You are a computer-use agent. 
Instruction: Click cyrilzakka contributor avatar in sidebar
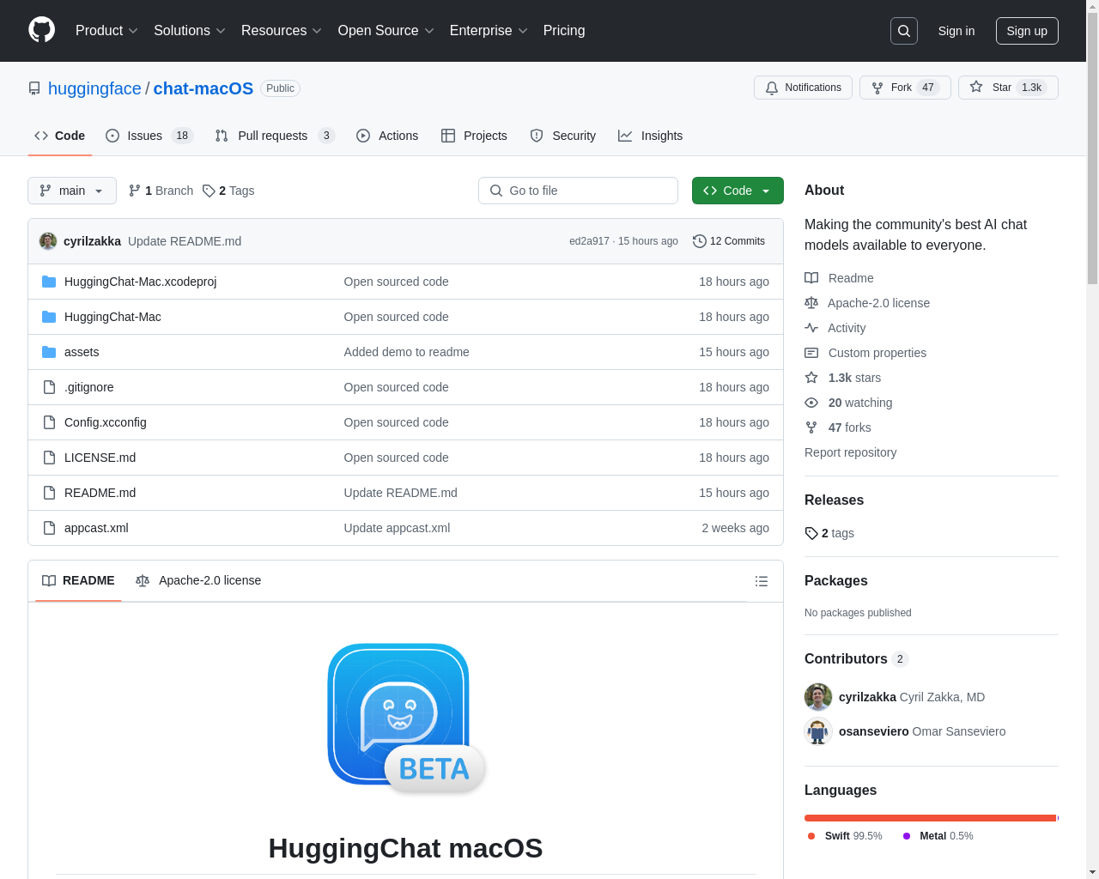point(818,697)
